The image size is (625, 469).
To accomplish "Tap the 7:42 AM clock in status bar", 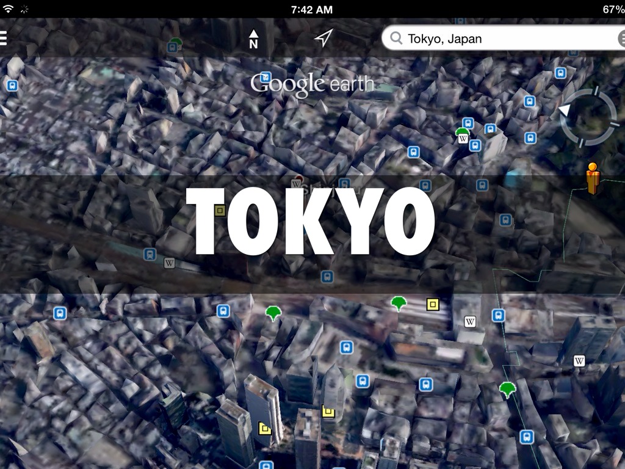I will pyautogui.click(x=312, y=9).
